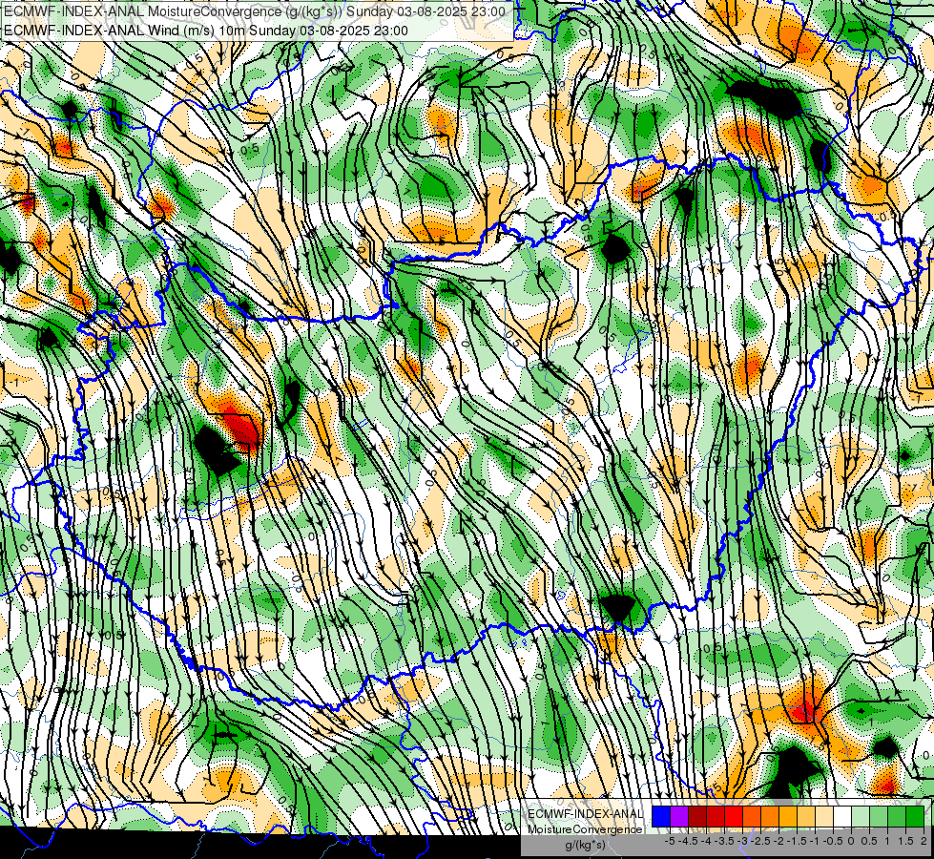
Task: Pick the medium green swatch between 1 and 1.5
Action: click(x=897, y=816)
